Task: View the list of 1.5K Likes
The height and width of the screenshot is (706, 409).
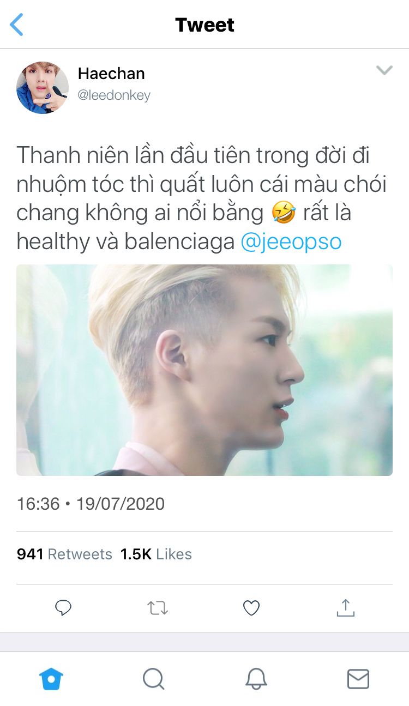Action: (156, 554)
